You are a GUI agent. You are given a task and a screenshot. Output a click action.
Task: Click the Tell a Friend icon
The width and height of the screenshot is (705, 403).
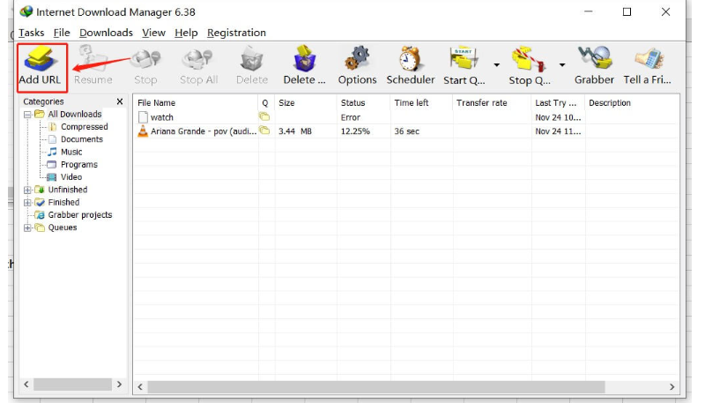[649, 59]
